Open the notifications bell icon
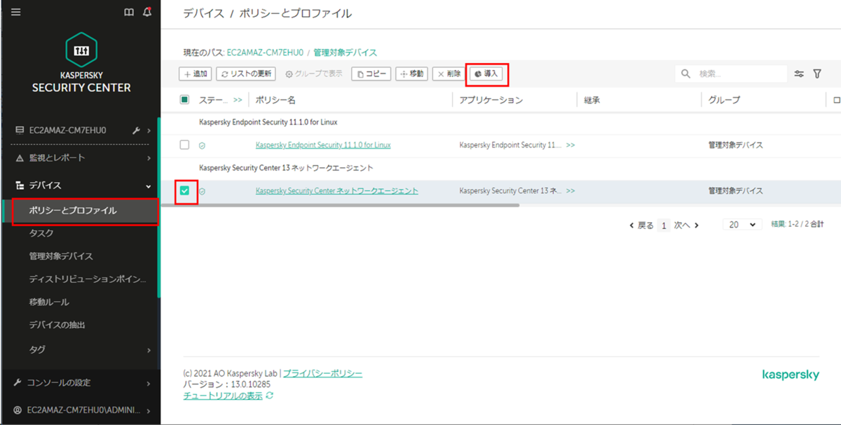Viewport: 841px width, 425px height. click(147, 12)
